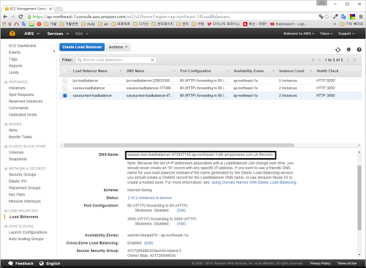The width and height of the screenshot is (366, 268).
Task: Open the Support dropdown
Action: (346, 34)
